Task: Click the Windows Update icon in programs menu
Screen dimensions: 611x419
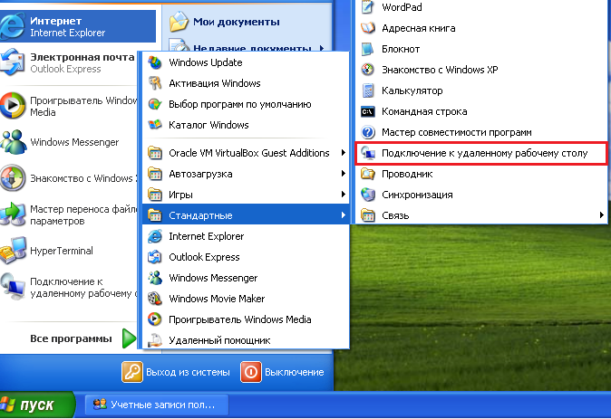Action: pos(155,62)
